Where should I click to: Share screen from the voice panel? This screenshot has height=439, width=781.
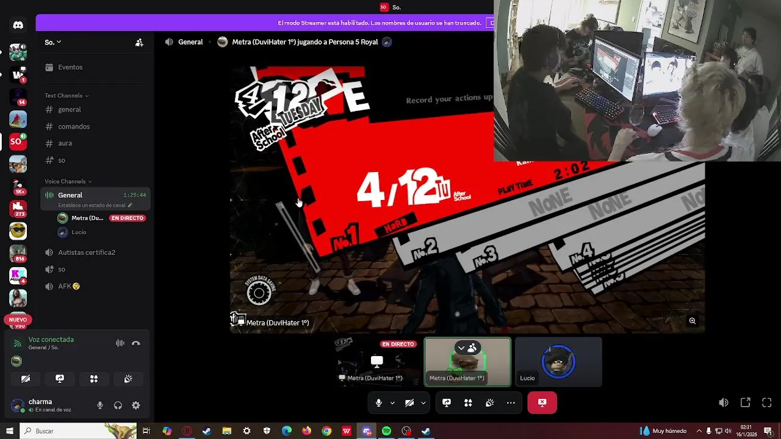pos(60,379)
